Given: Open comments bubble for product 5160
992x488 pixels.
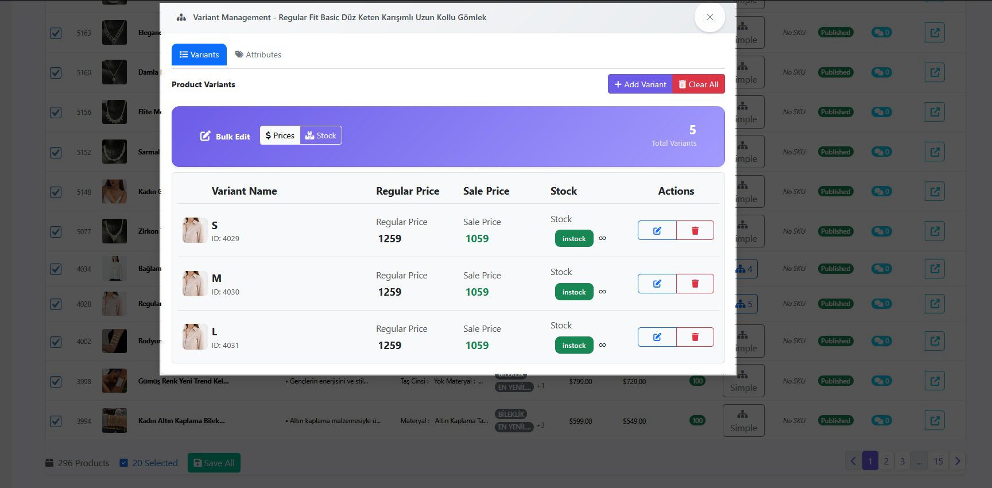Looking at the screenshot, I should click(881, 72).
